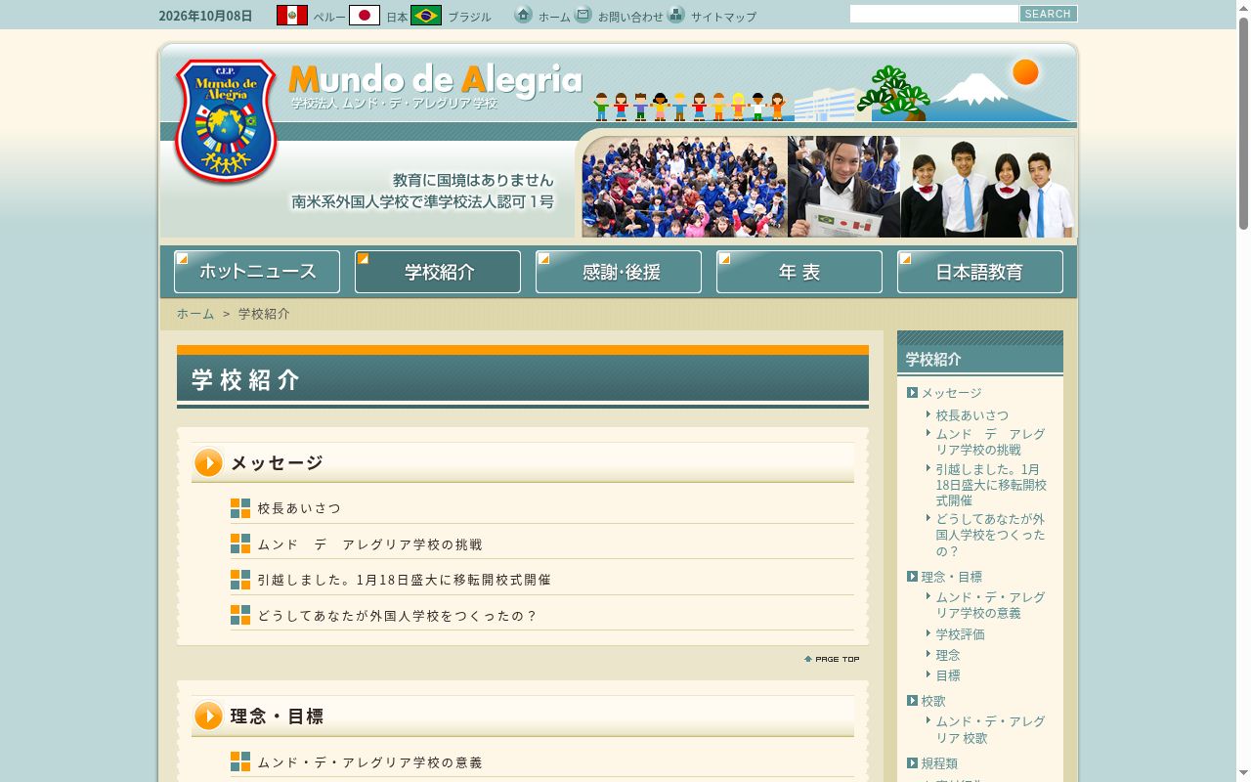
Task: Click the home icon beside ホーム
Action: pos(524,15)
